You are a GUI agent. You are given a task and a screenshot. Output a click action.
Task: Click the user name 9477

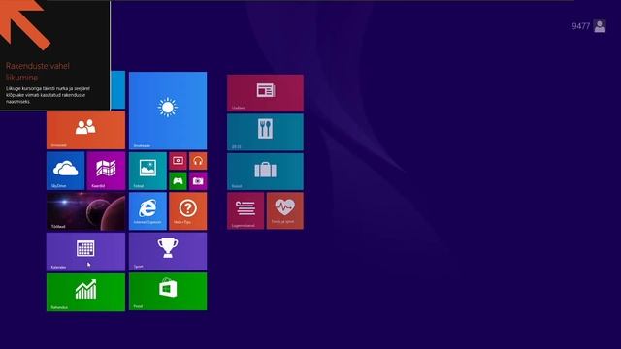click(580, 26)
